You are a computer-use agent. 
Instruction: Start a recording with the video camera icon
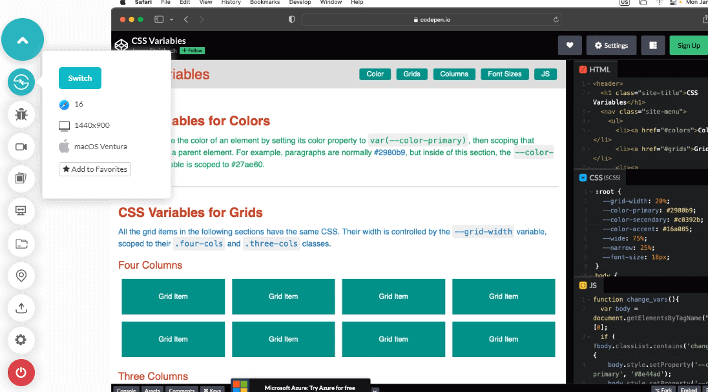[x=21, y=147]
